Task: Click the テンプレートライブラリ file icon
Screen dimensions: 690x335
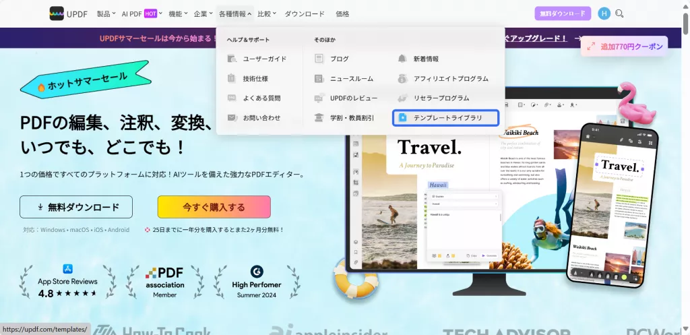Action: pos(402,117)
